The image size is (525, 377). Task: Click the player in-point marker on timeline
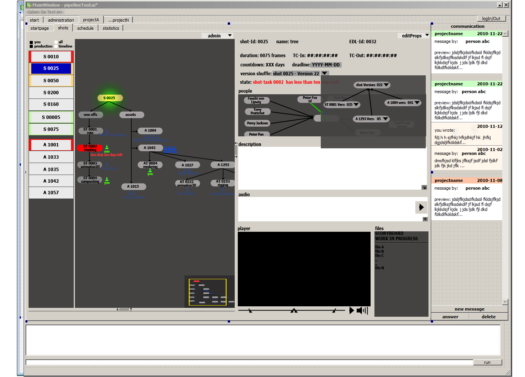point(250,310)
